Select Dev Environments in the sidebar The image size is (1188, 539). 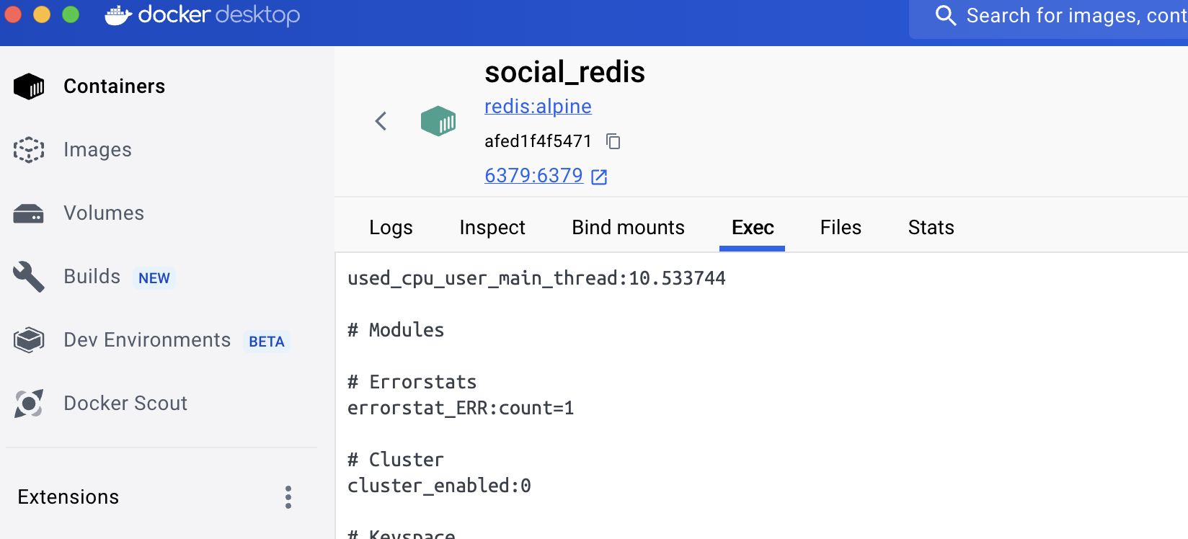(147, 340)
